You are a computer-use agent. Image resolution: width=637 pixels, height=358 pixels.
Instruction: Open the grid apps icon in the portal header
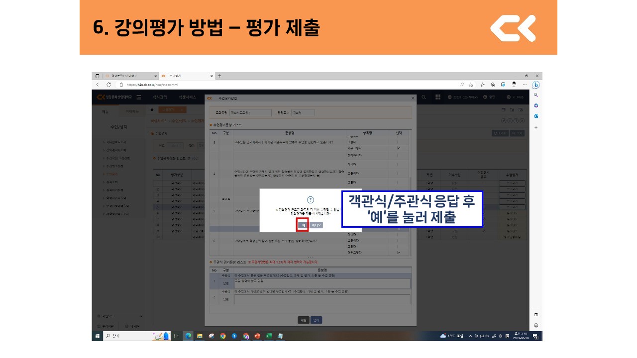(x=438, y=97)
